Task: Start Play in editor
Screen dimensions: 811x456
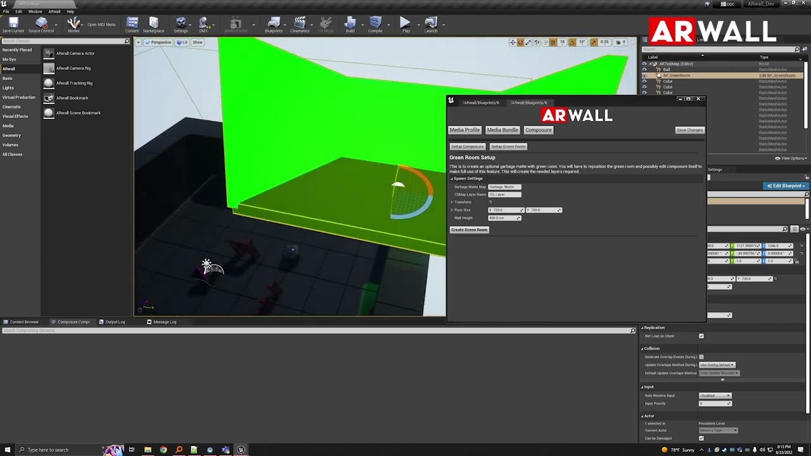Action: (x=405, y=25)
